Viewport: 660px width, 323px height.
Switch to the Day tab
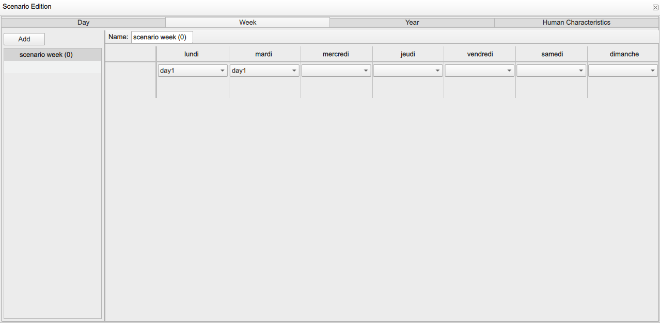coord(83,22)
